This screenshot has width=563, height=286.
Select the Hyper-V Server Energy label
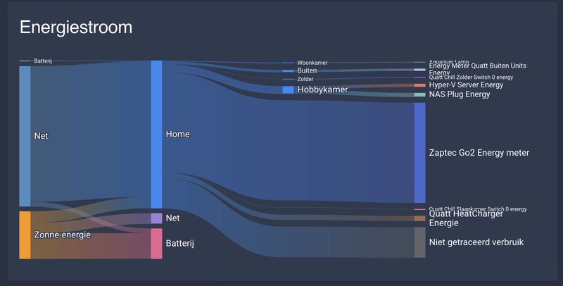click(x=466, y=85)
